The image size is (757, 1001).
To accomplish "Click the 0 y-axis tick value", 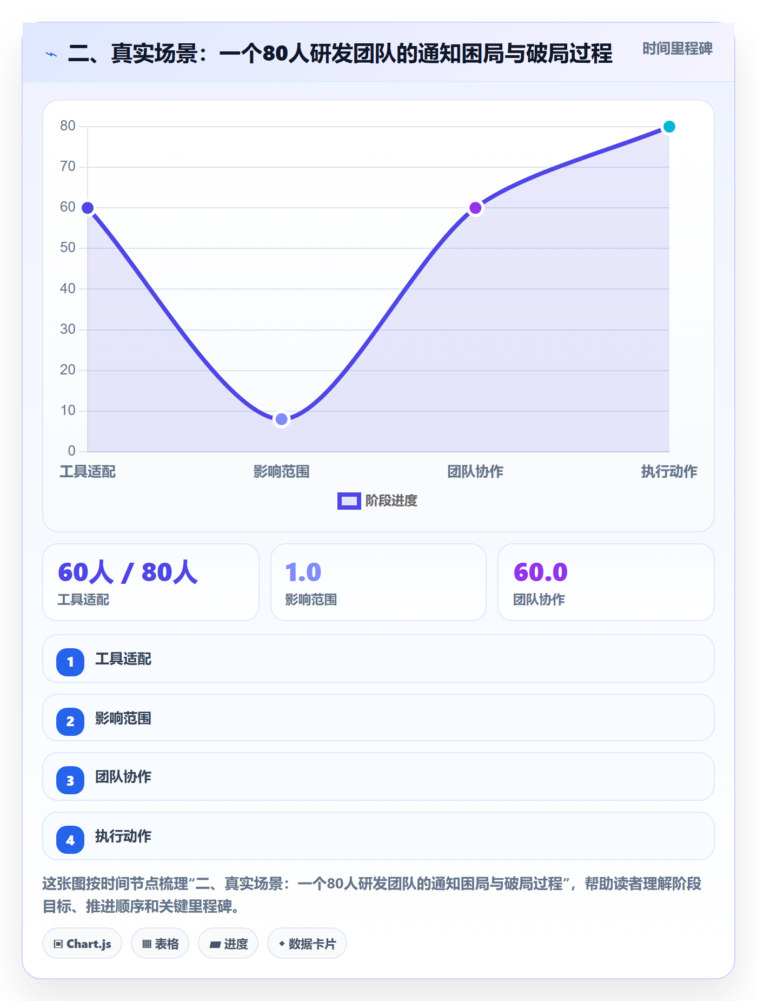I will point(71,451).
